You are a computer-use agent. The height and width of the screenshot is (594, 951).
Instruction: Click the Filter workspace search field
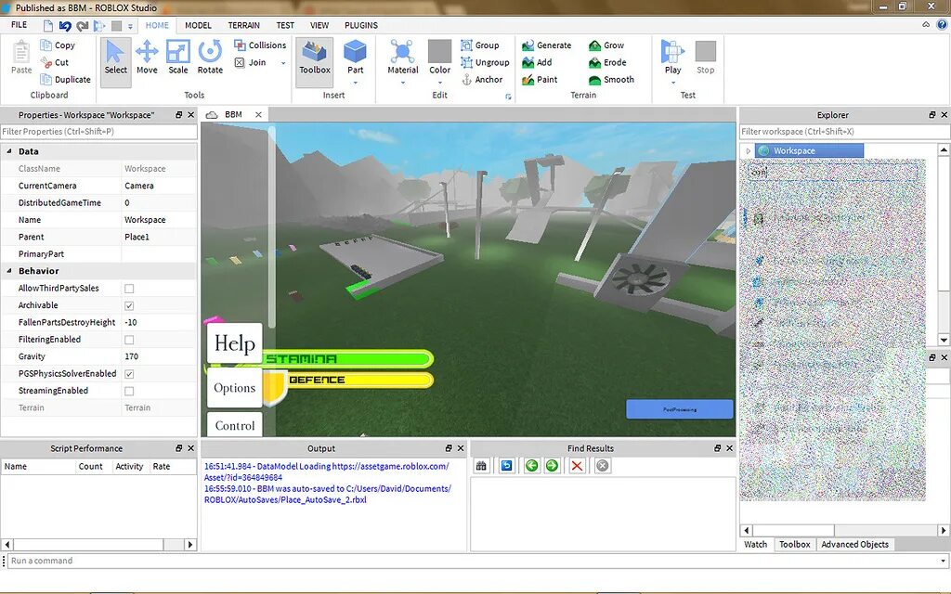(844, 132)
